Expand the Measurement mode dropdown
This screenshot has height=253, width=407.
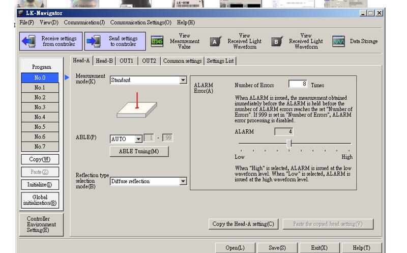pos(183,80)
